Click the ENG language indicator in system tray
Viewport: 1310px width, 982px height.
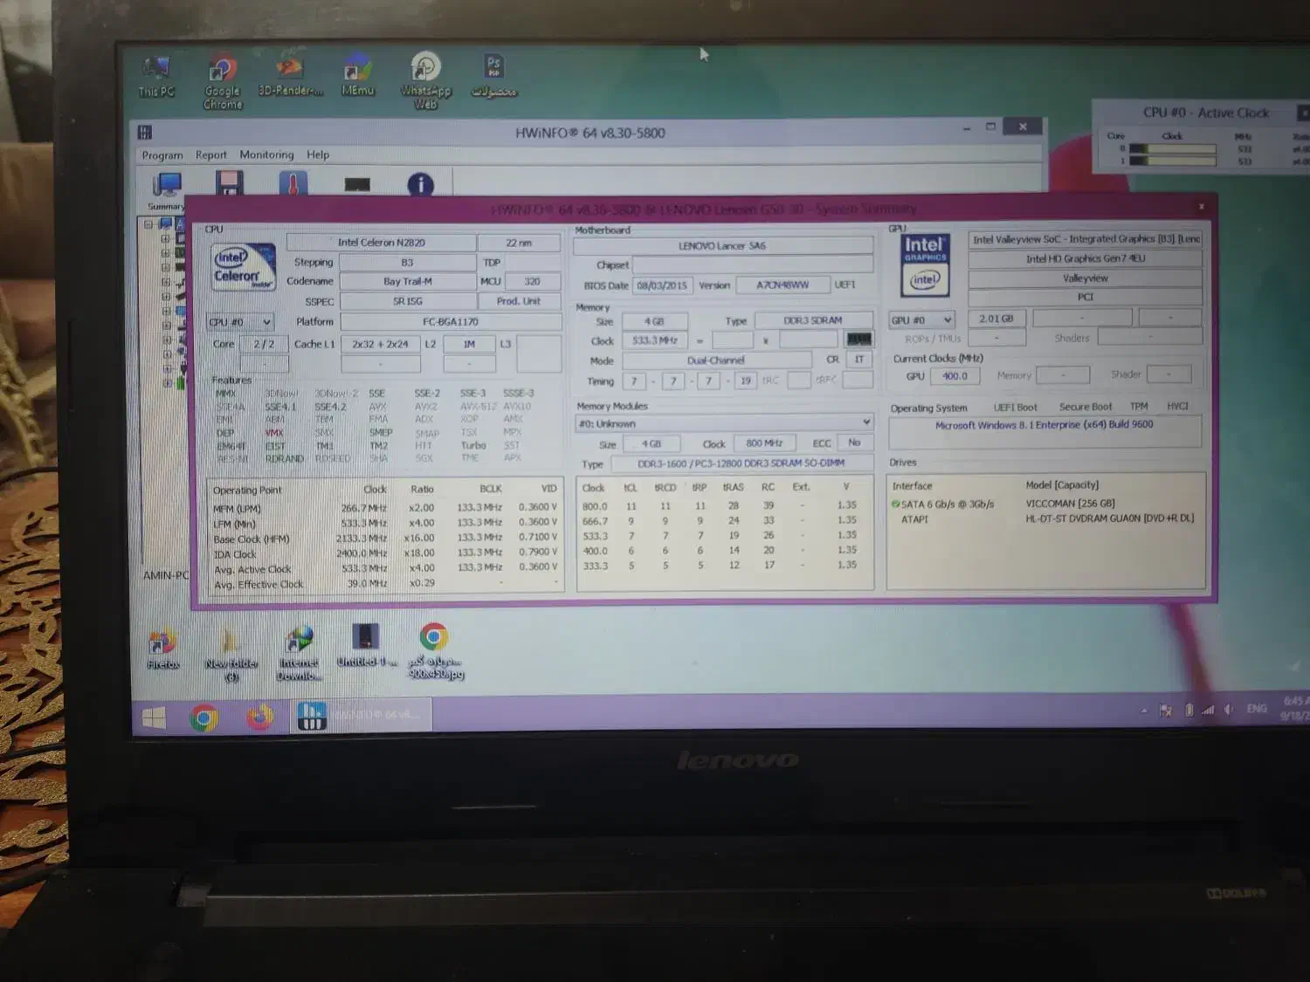tap(1256, 709)
